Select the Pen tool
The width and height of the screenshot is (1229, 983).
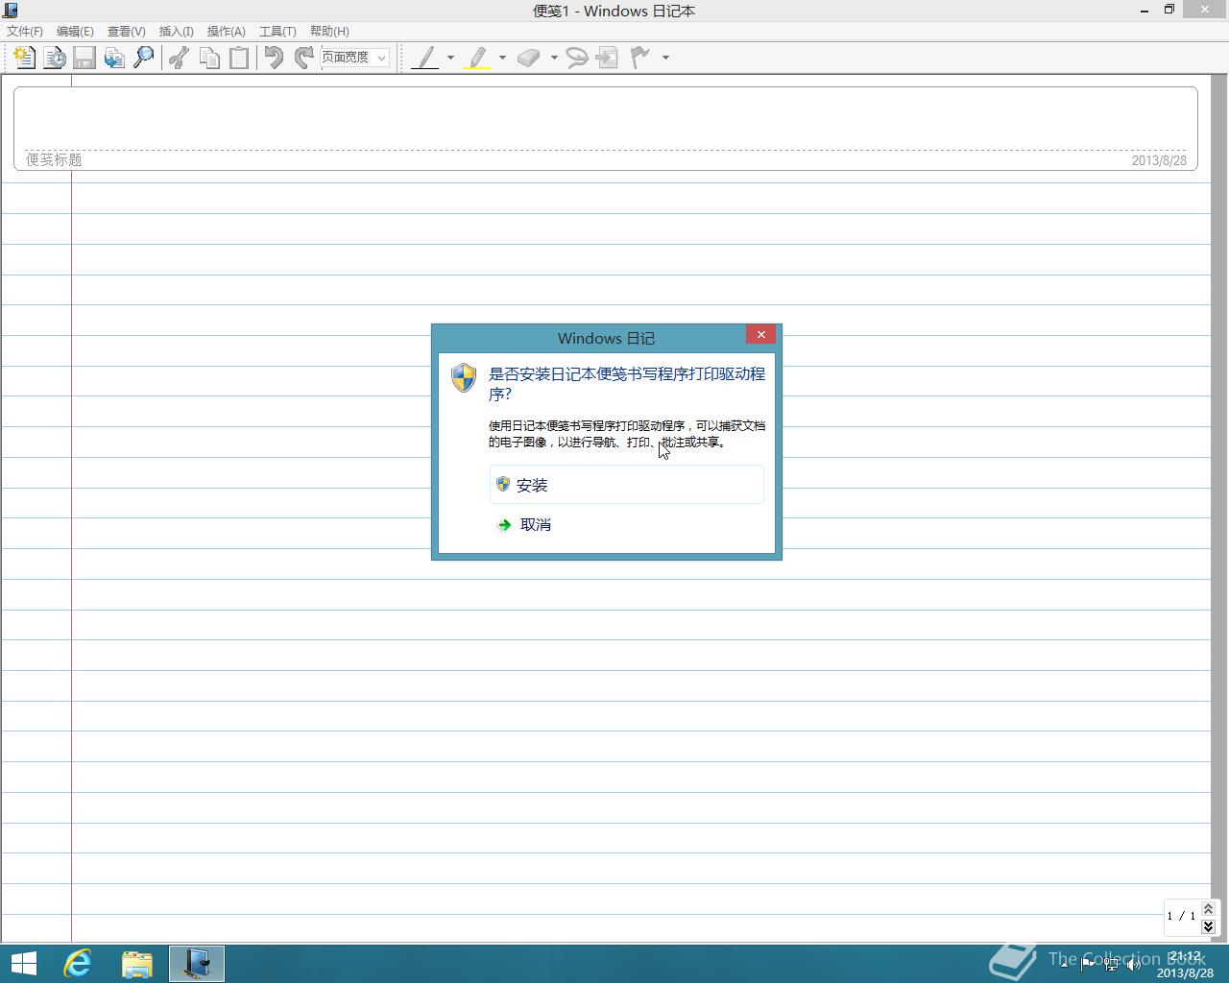click(424, 58)
